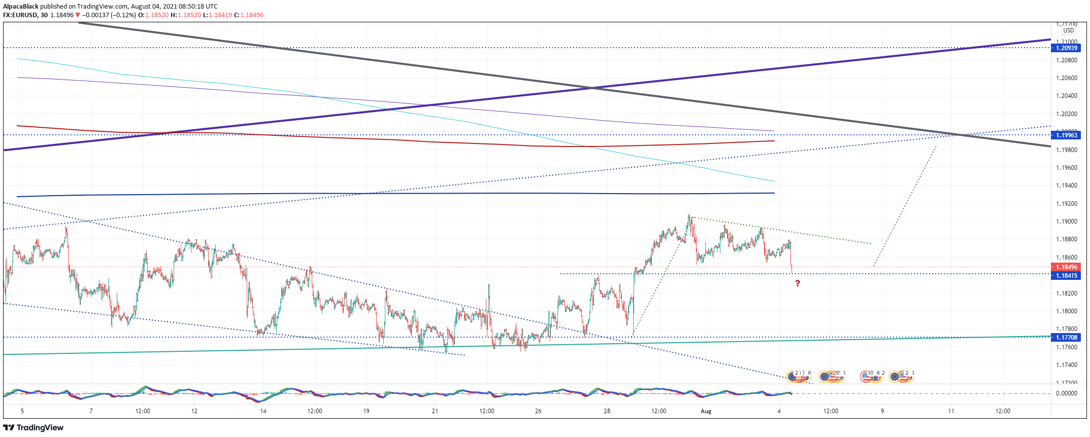Click the 19 date label on time axis
This screenshot has height=437, width=1090.
click(x=366, y=411)
